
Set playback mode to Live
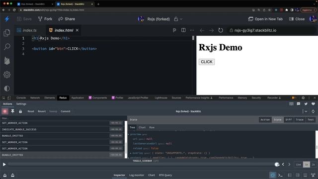point(298,165)
